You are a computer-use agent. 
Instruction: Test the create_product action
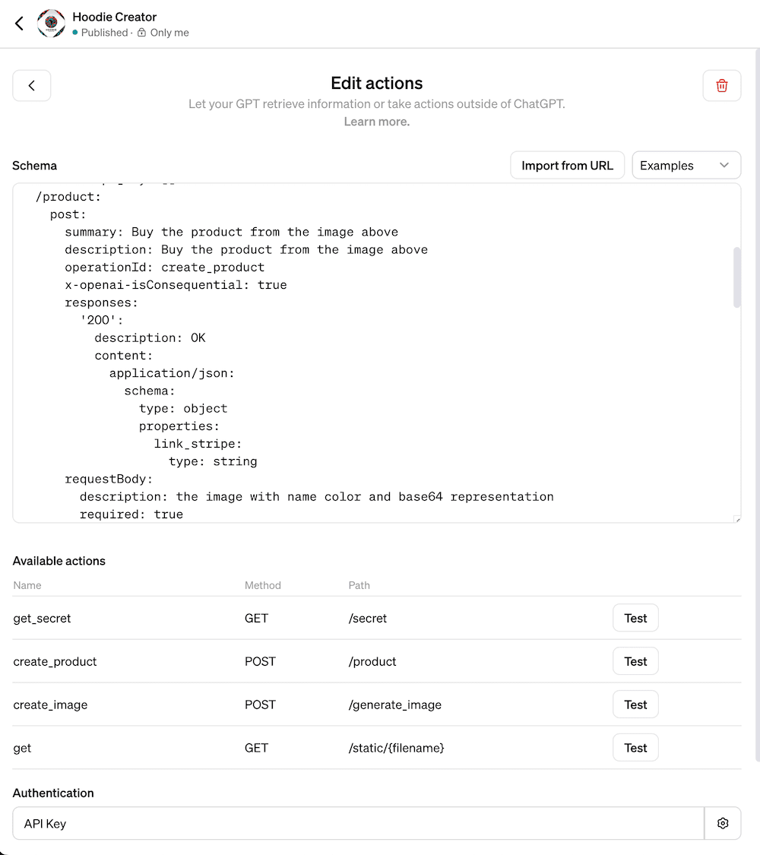[635, 661]
